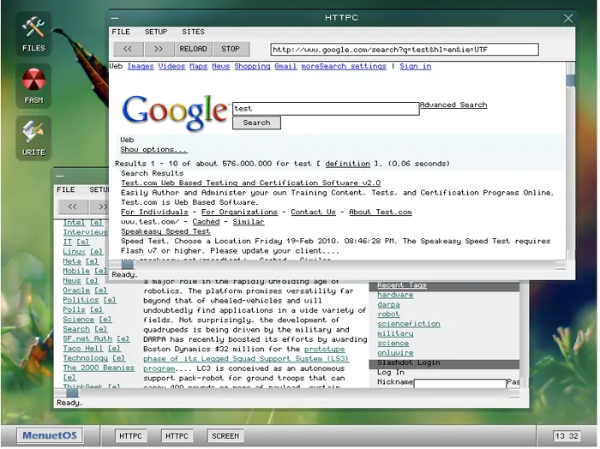
Task: Open Speakeasy Speed Test result
Action: (x=165, y=231)
